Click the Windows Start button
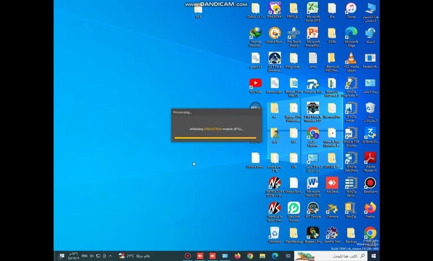Screen dimensions: 433x261 (374, 256)
